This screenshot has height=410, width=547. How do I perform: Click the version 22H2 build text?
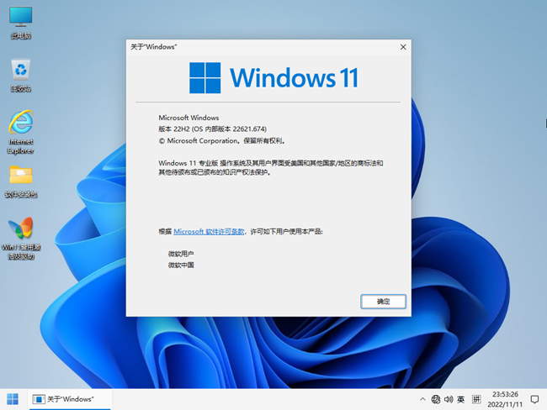(212, 129)
